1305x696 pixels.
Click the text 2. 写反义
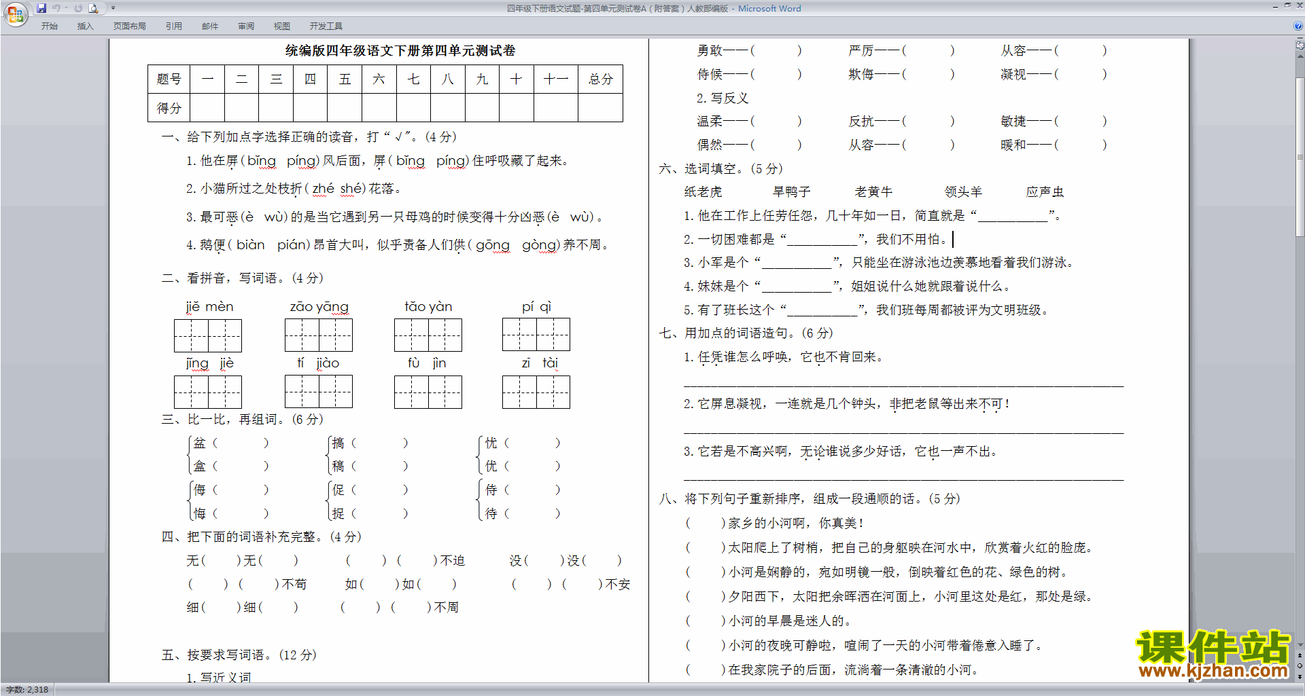(x=723, y=98)
